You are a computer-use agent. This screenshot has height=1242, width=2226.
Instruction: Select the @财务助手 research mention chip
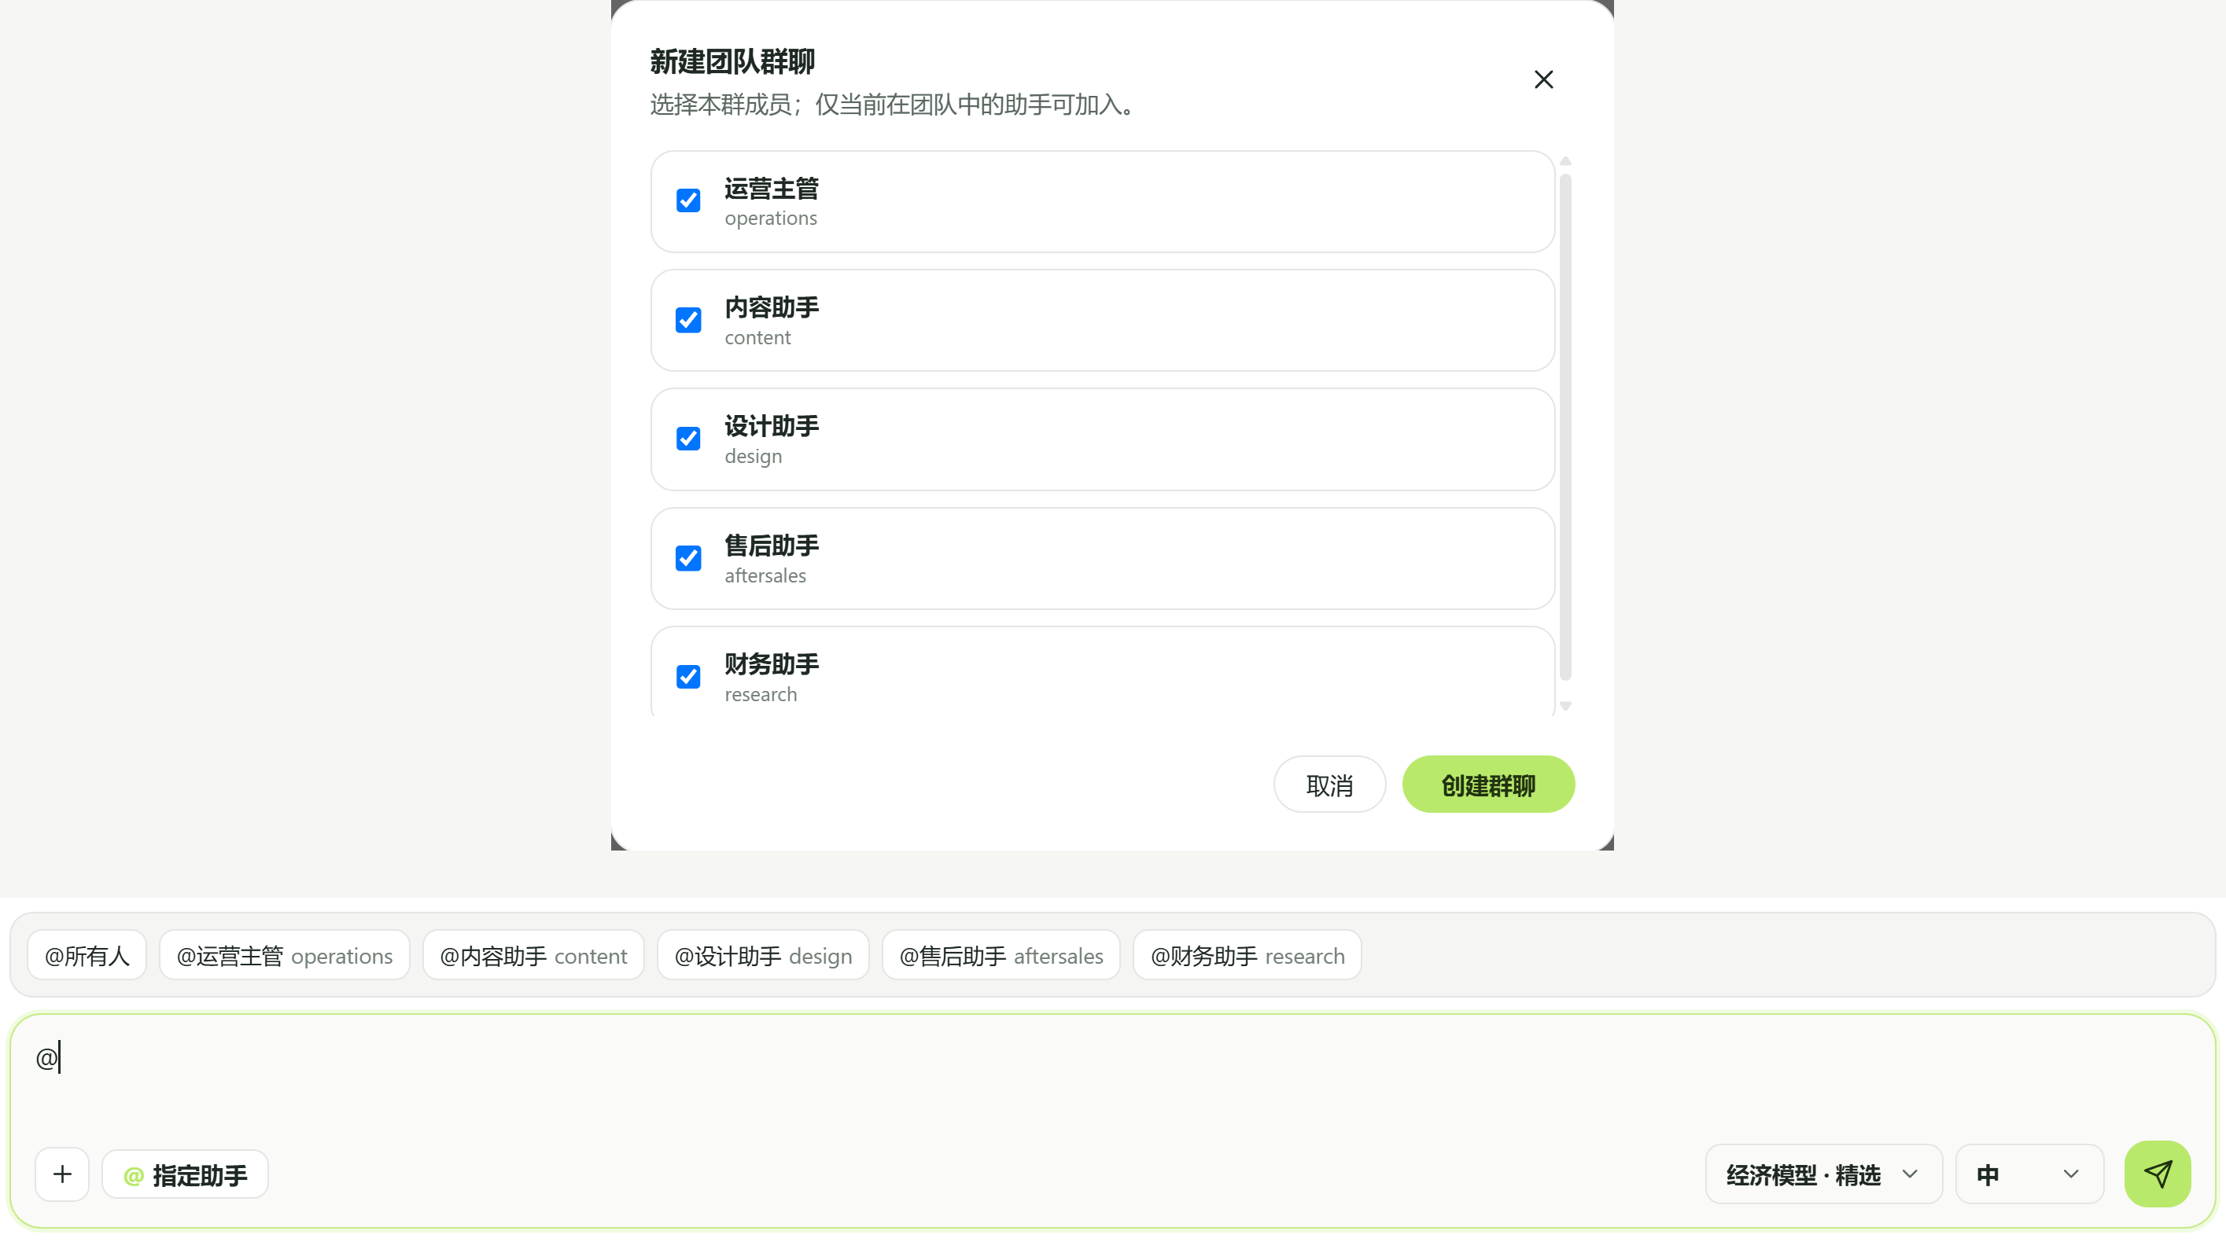(x=1247, y=955)
